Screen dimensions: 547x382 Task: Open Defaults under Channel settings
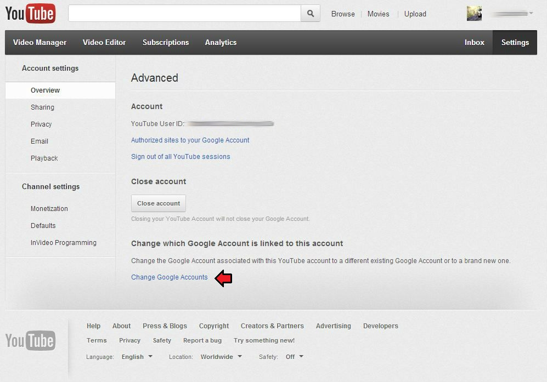(43, 225)
